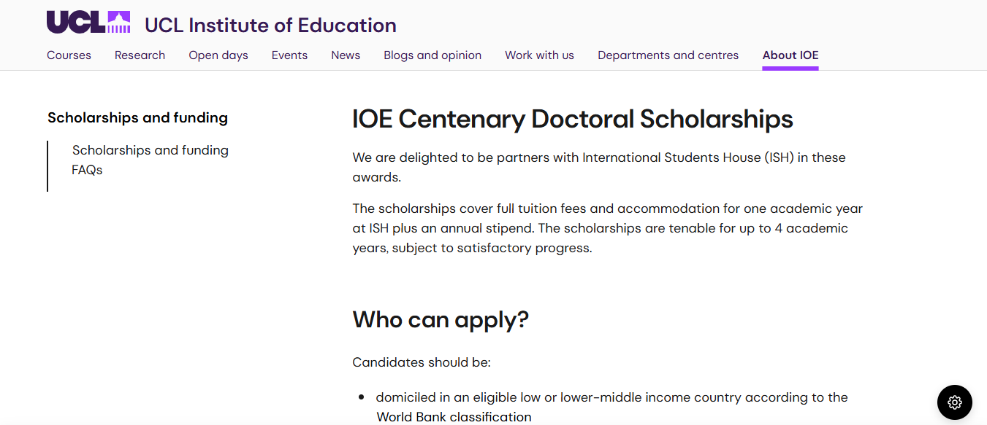Open Blogs and opinion
987x425 pixels.
pos(432,55)
